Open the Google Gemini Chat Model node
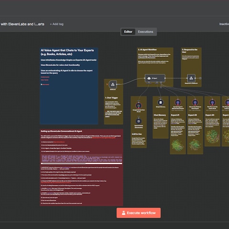 (139, 105)
